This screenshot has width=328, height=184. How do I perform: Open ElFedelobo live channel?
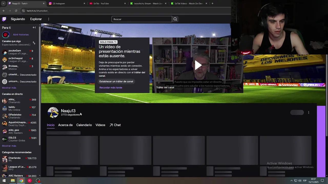tap(19, 116)
